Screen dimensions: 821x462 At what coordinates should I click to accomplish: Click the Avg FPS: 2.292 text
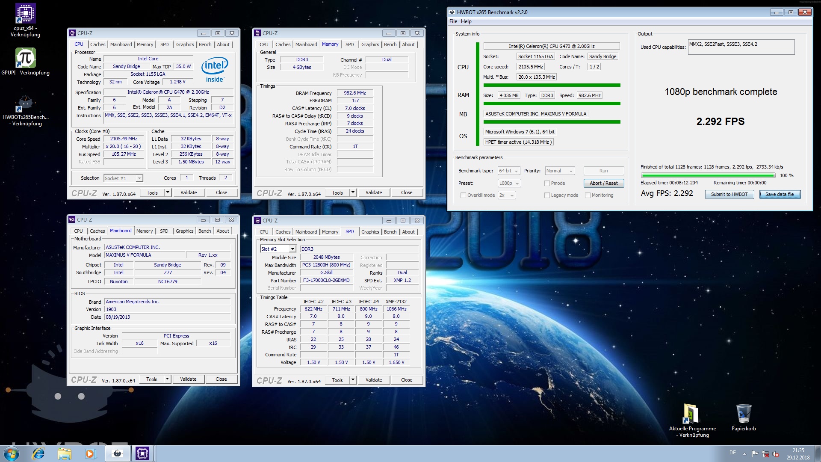tap(667, 193)
